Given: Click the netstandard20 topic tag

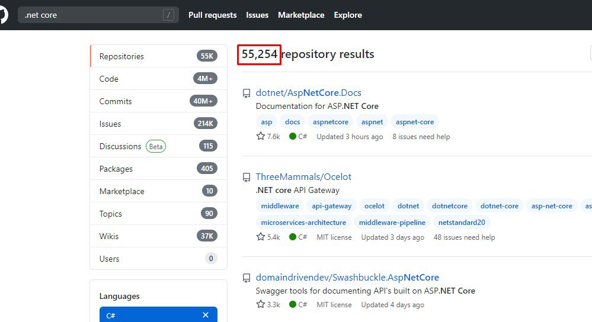Looking at the screenshot, I should 462,222.
